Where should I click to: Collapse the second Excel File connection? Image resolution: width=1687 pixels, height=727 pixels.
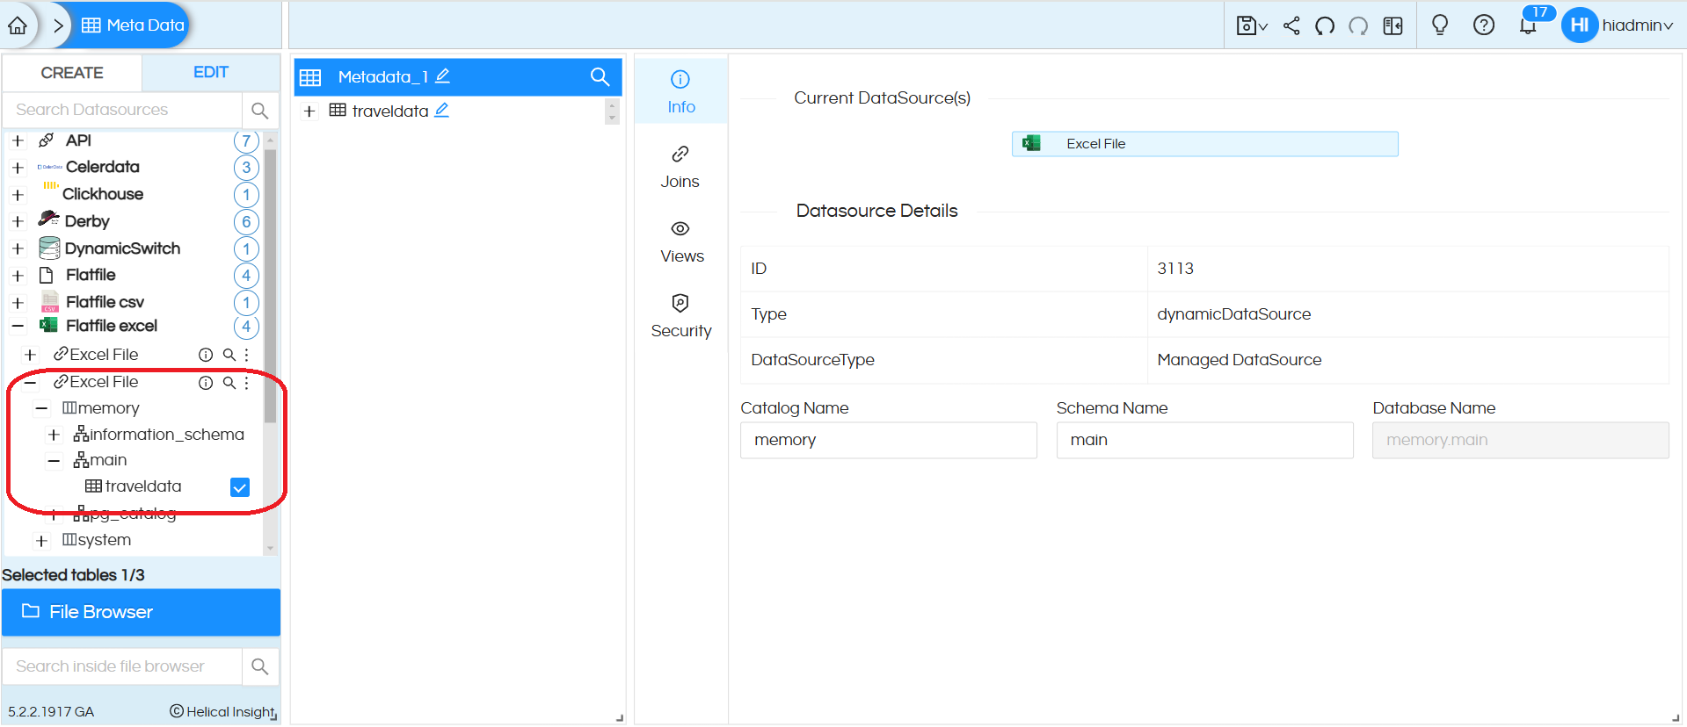tap(30, 382)
